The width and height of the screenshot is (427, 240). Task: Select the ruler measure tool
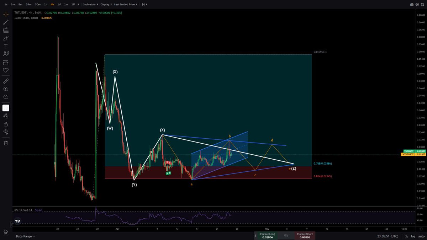(x=6, y=81)
